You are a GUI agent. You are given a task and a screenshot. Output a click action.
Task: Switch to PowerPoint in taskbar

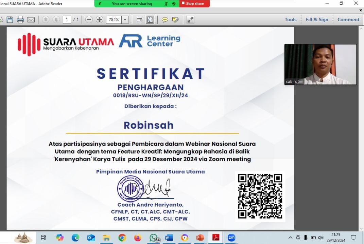[200, 238]
